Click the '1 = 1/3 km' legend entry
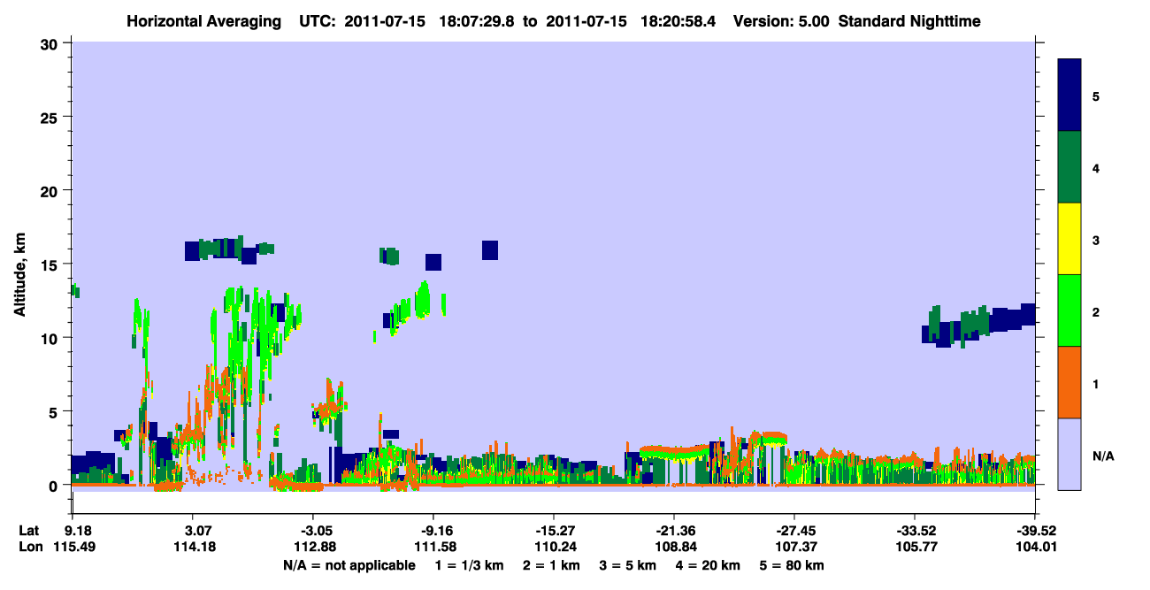This screenshot has width=1150, height=590. point(470,565)
